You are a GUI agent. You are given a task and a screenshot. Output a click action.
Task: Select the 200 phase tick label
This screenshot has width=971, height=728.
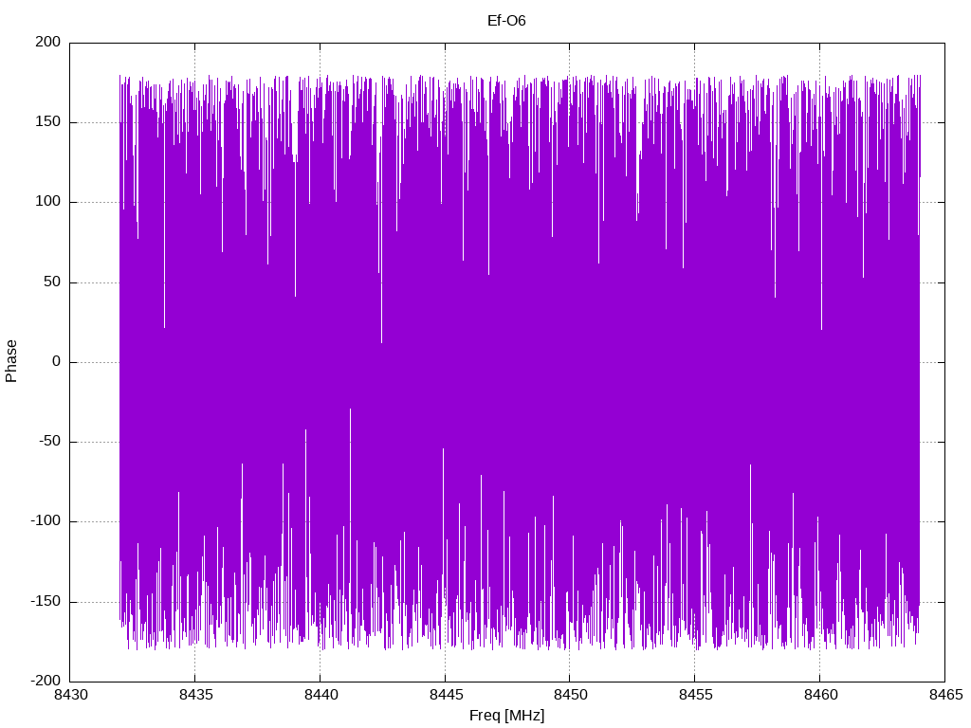[x=48, y=42]
